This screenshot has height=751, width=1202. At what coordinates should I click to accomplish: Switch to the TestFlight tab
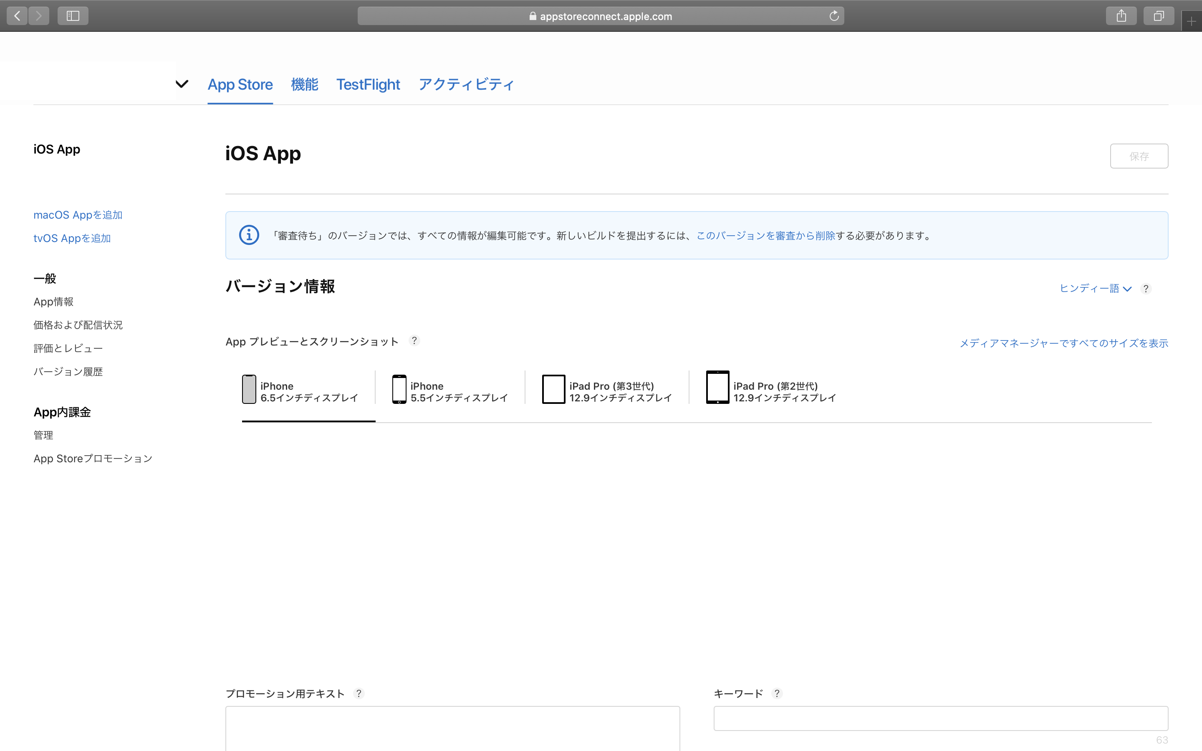click(368, 84)
